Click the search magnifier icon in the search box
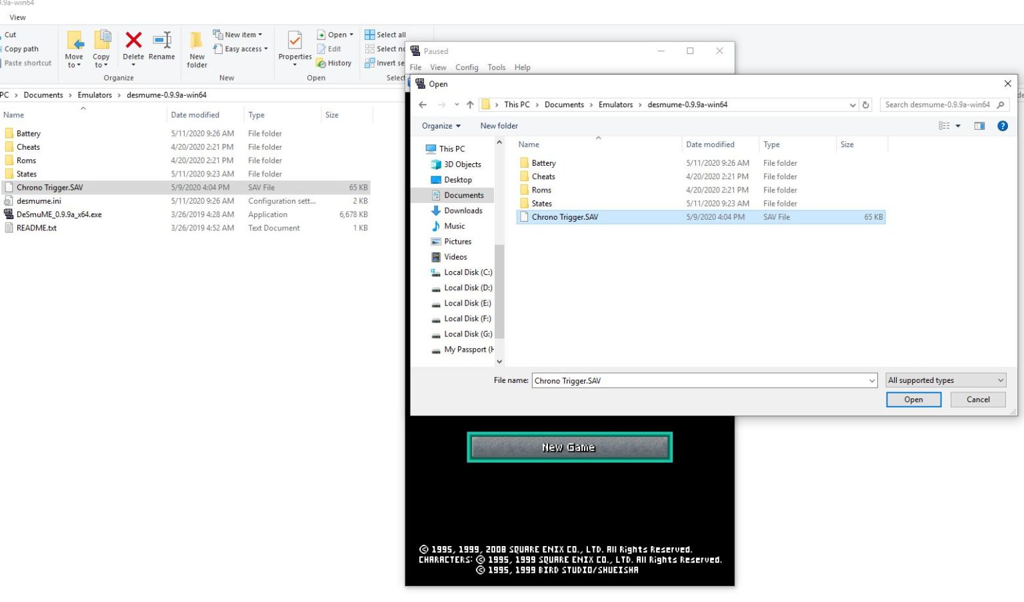Image resolution: width=1024 pixels, height=602 pixels. click(x=1002, y=105)
